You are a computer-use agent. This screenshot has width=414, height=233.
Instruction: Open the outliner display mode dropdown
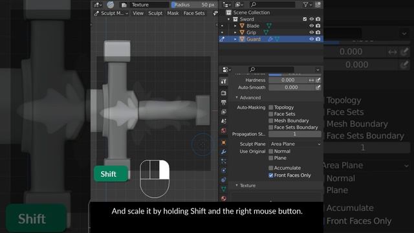coord(239,5)
